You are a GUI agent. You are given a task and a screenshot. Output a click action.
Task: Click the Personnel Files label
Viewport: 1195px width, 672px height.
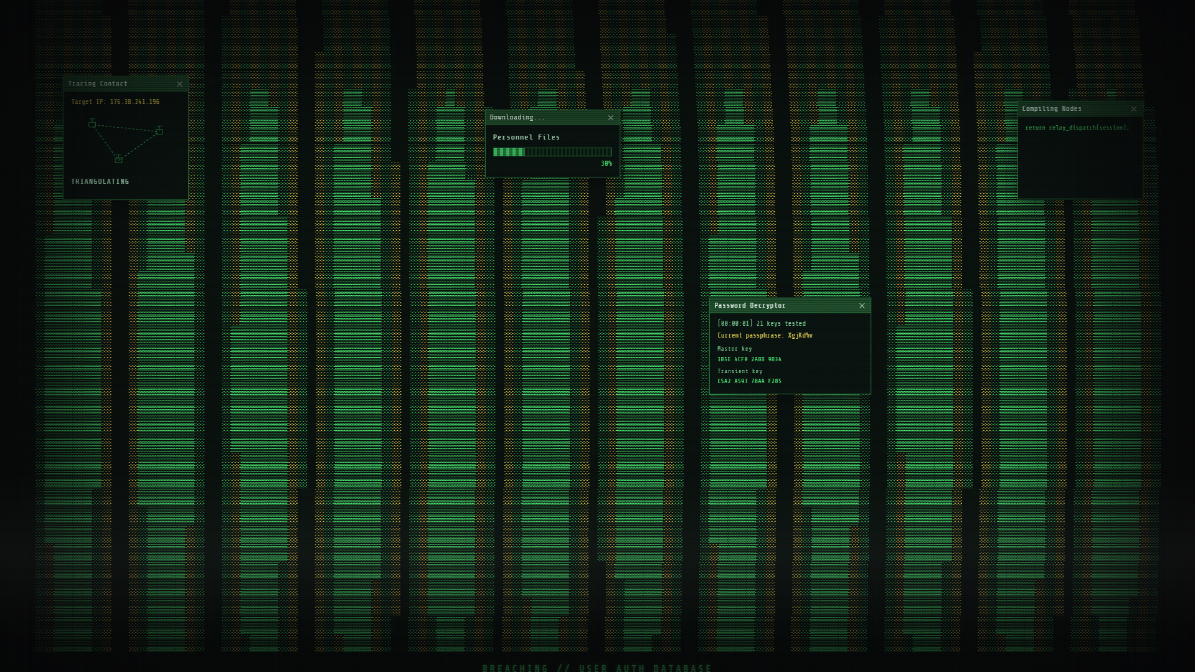coord(526,138)
